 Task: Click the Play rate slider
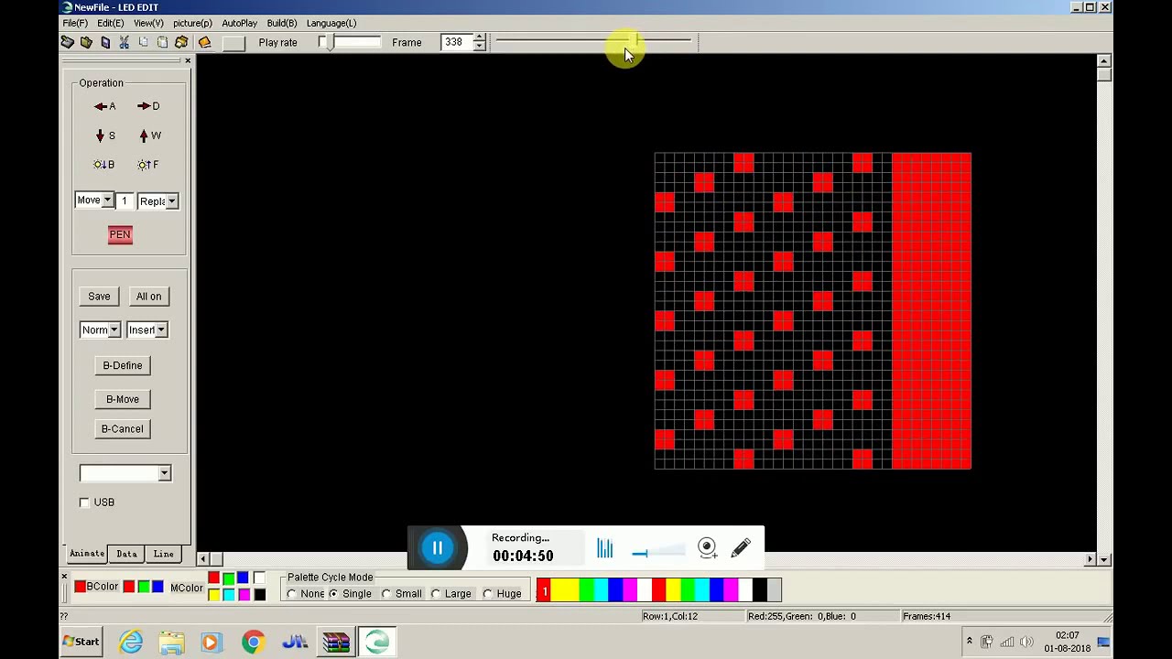point(349,42)
